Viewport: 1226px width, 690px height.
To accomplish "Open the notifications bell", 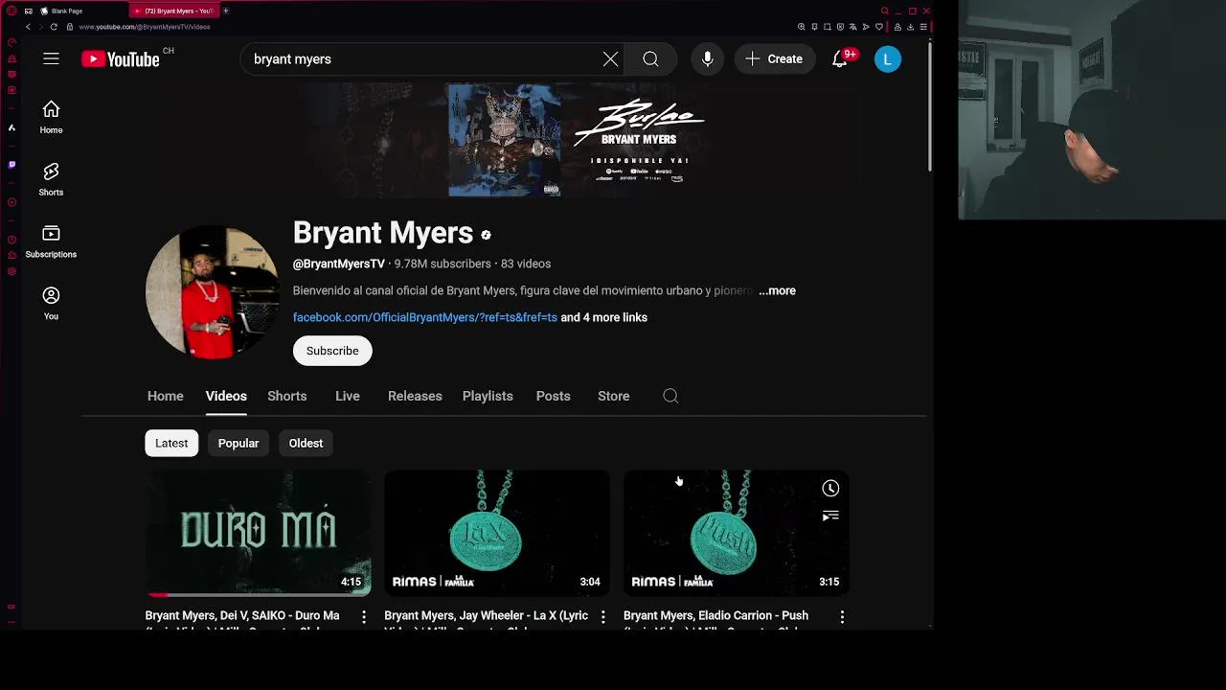I will [x=840, y=59].
